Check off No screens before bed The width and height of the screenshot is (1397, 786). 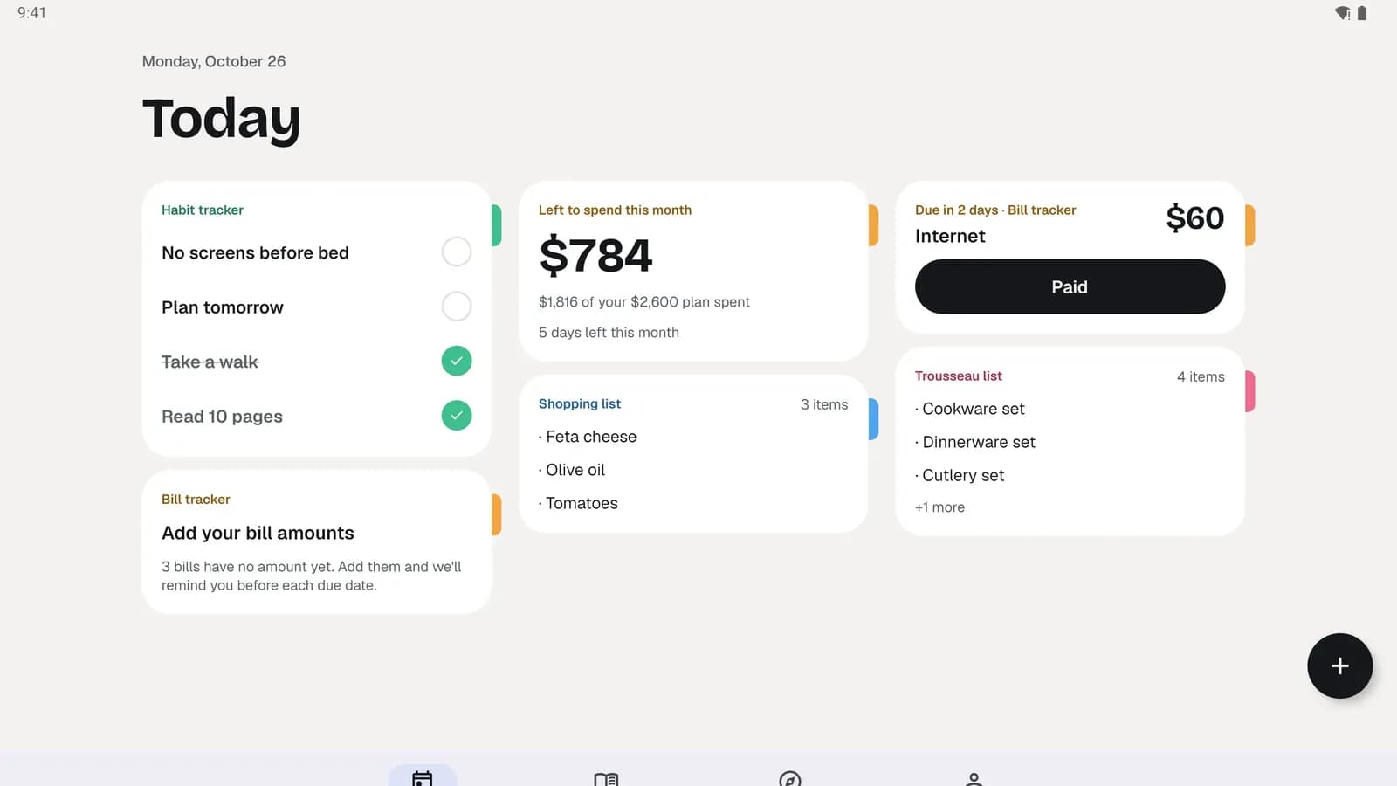click(457, 252)
